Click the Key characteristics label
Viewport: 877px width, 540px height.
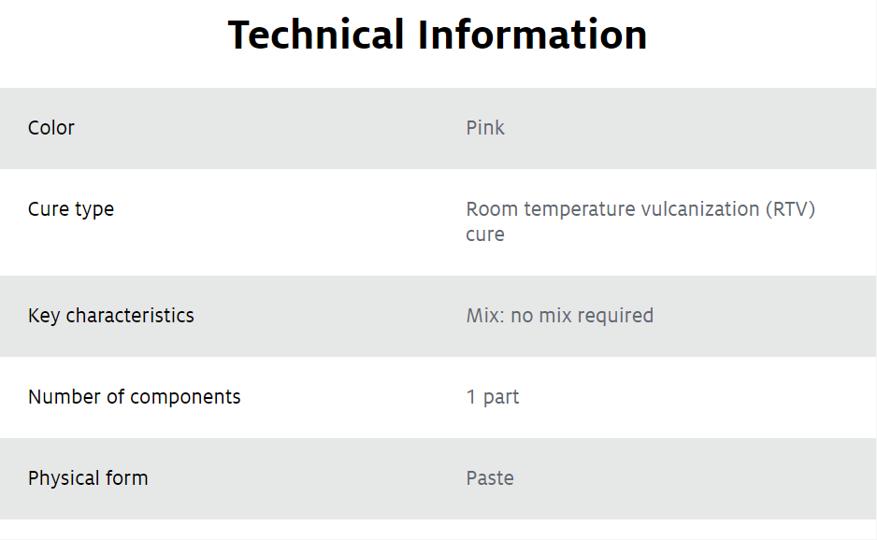111,316
